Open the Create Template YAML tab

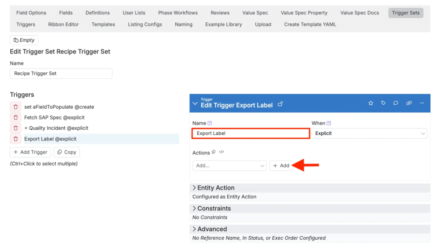[310, 24]
